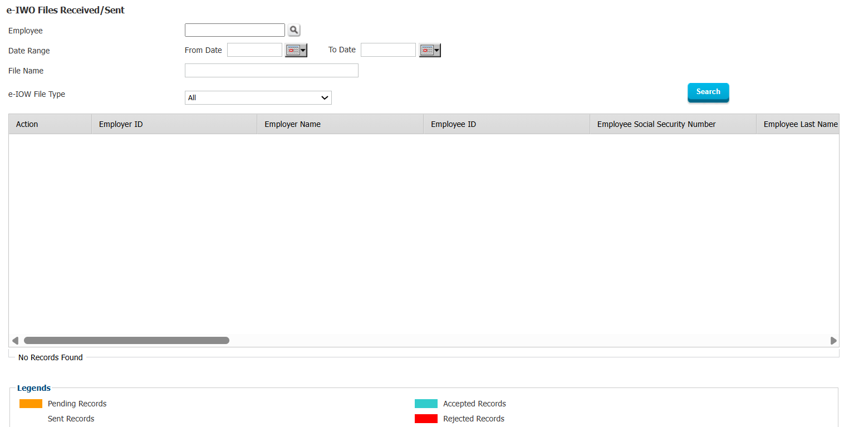Image resolution: width=849 pixels, height=427 pixels.
Task: Click the 'Accepted Records' legend text
Action: (x=474, y=404)
